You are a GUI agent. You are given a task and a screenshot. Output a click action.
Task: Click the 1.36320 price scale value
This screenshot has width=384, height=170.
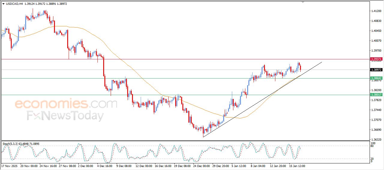(x=376, y=140)
